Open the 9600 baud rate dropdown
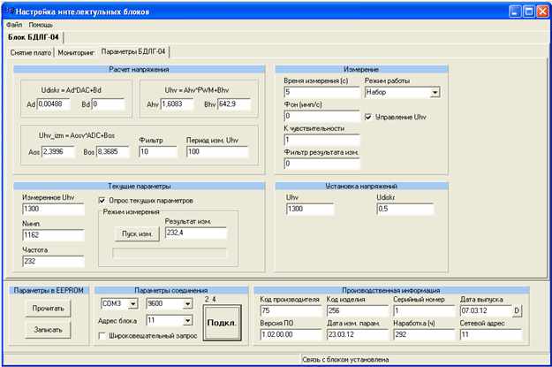 [x=188, y=304]
